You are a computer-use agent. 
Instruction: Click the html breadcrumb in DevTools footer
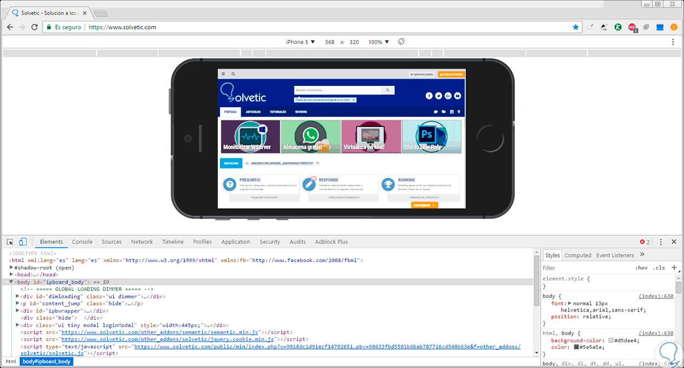[x=11, y=361]
